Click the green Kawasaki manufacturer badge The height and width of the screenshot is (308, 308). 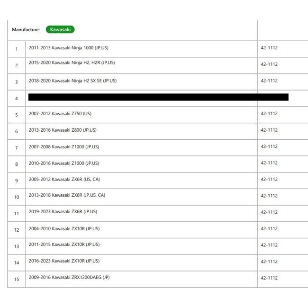point(60,29)
